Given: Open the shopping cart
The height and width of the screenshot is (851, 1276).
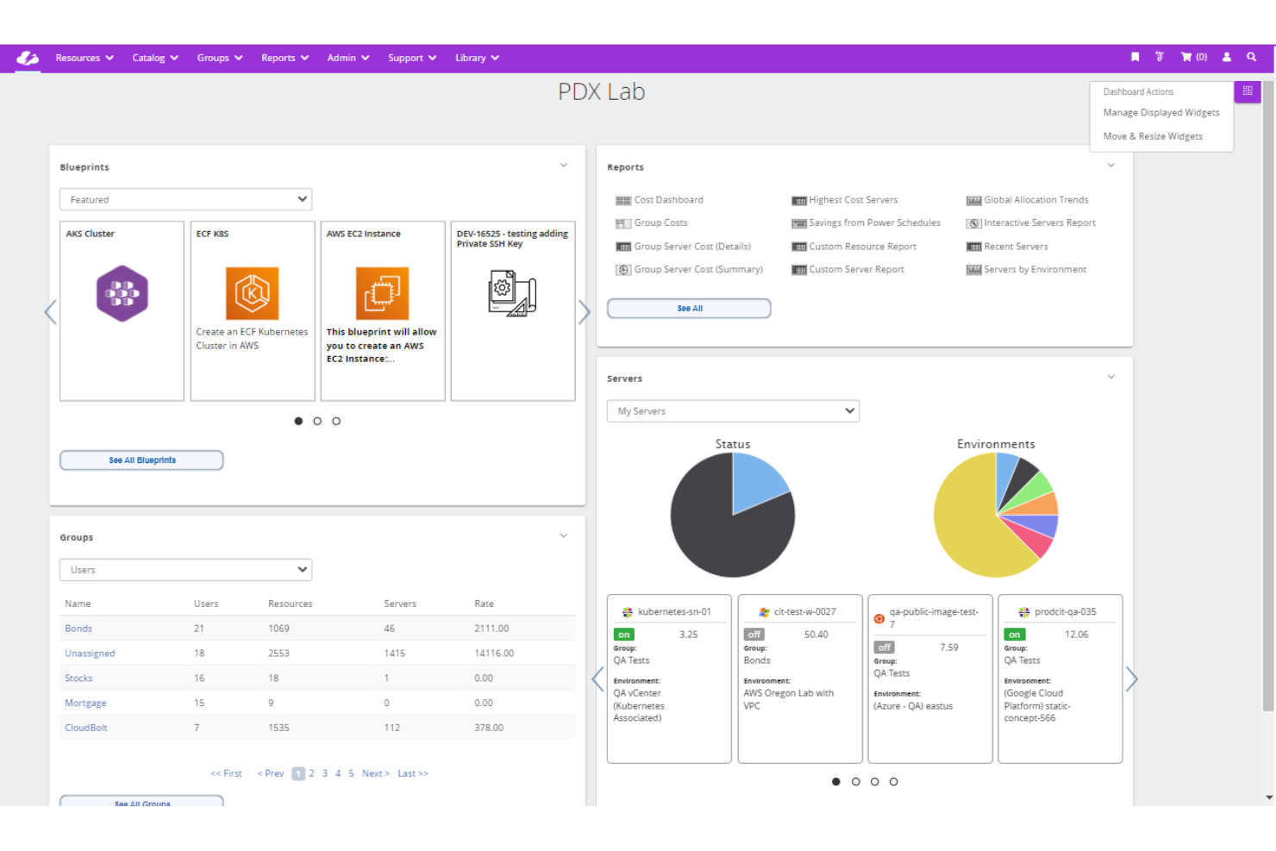Looking at the screenshot, I should click(x=1188, y=57).
